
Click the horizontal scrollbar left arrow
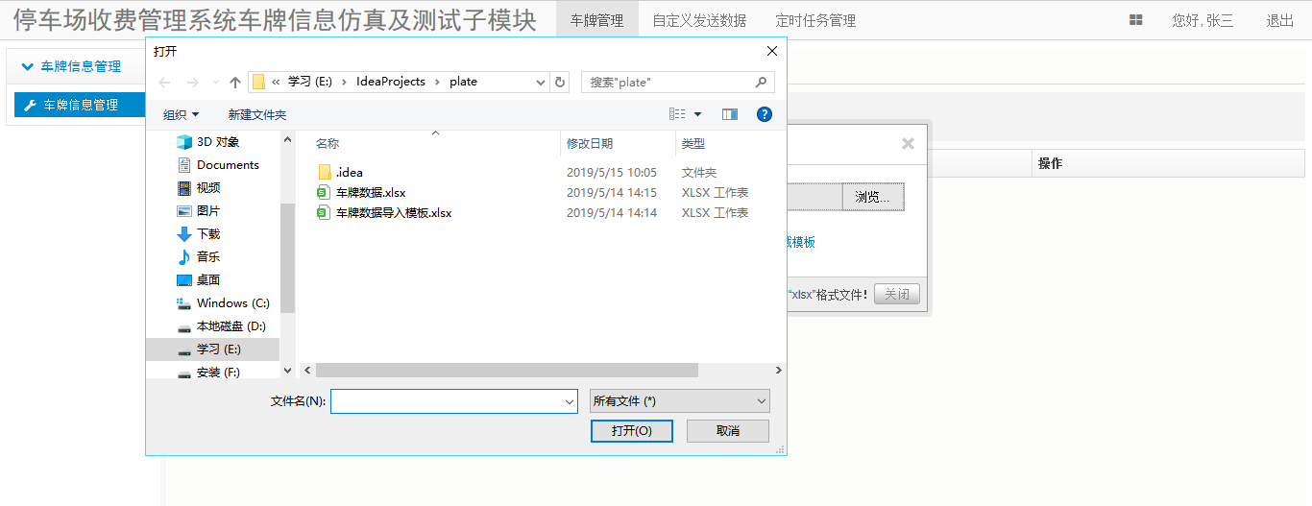click(307, 371)
